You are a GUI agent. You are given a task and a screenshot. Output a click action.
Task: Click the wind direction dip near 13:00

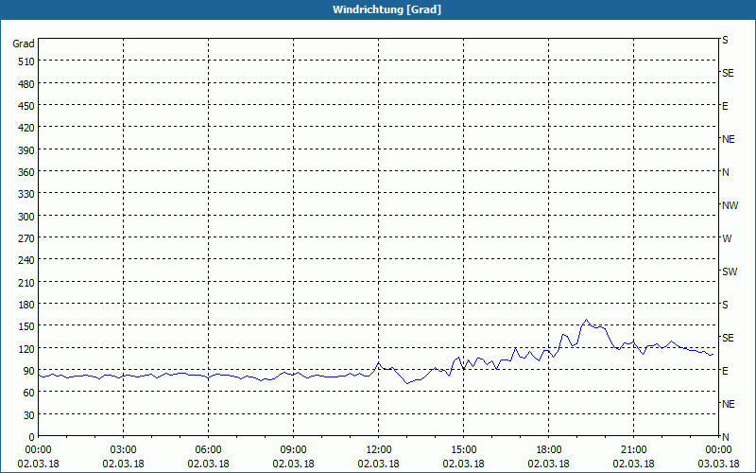407,383
